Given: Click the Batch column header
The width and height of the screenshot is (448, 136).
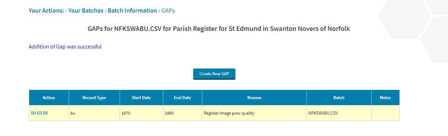Looking at the screenshot, I should pos(339,98).
